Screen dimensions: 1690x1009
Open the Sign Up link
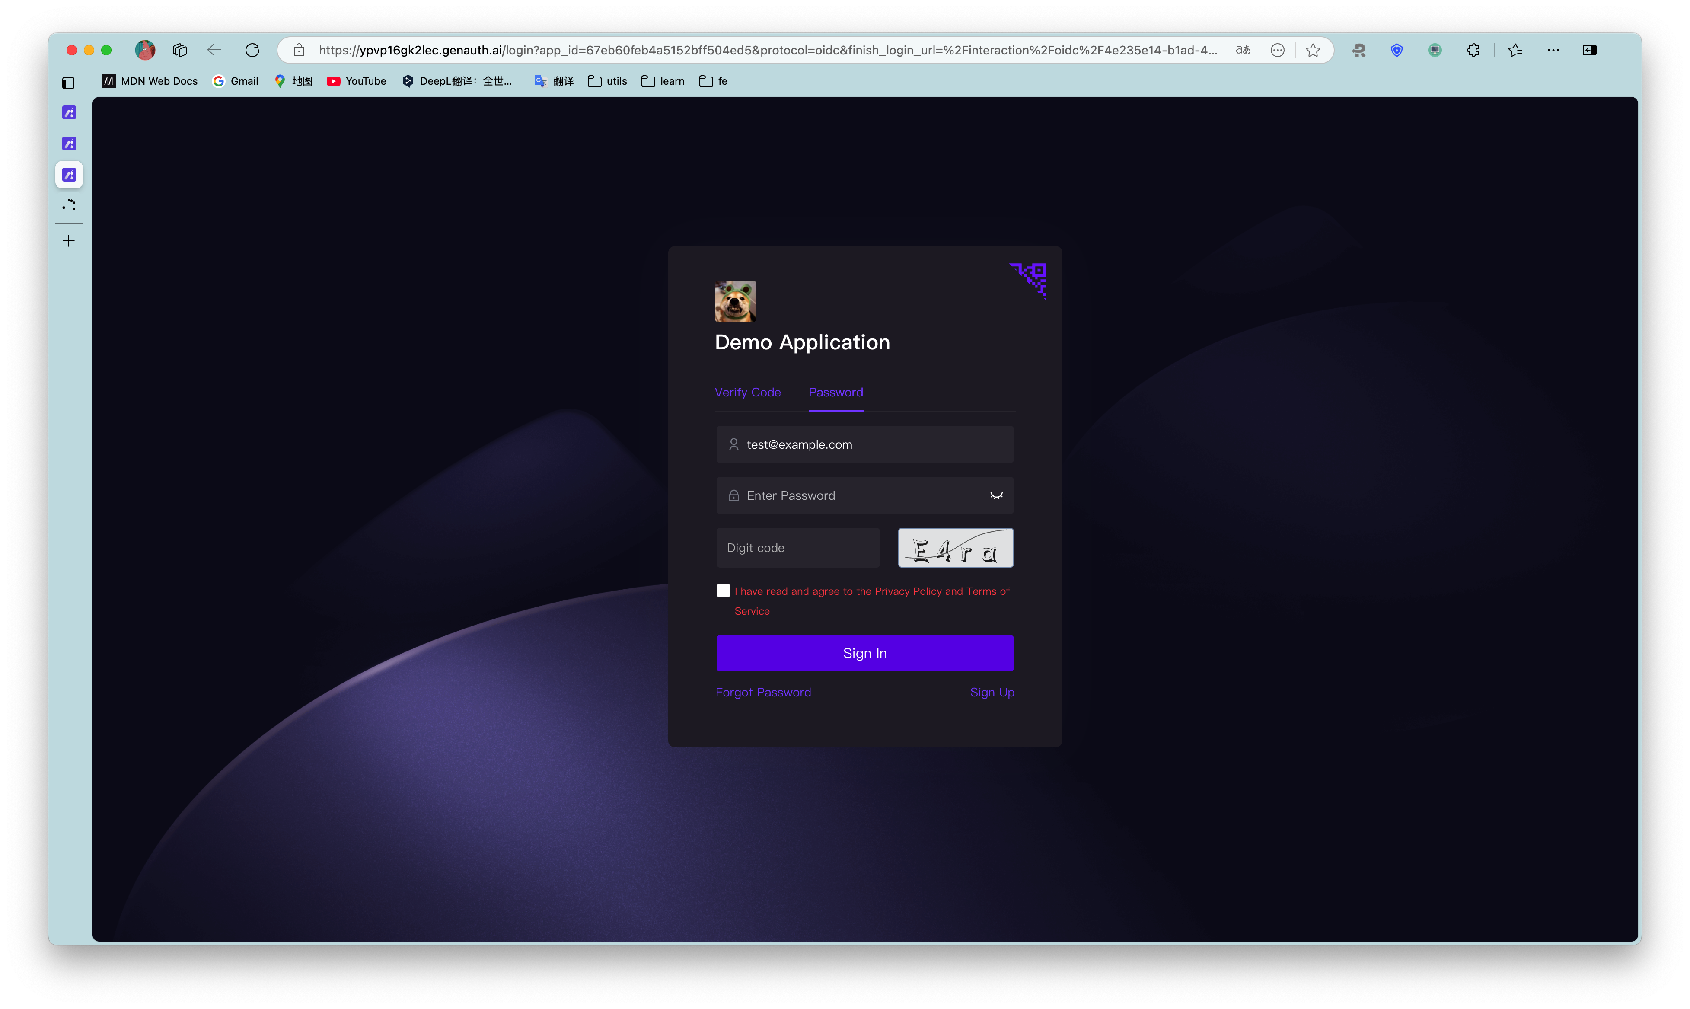pos(992,692)
